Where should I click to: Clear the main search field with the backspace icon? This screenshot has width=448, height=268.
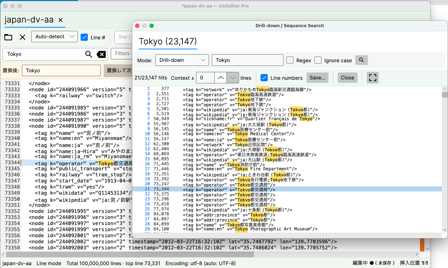[x=101, y=54]
